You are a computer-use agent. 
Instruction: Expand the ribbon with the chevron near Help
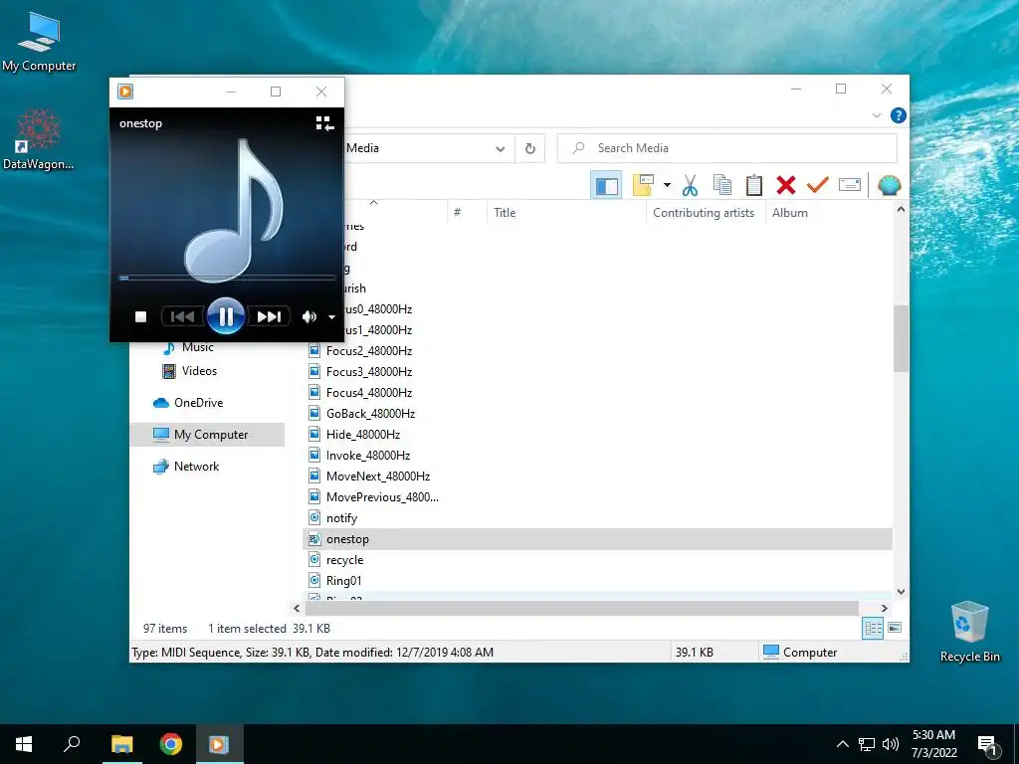click(x=877, y=115)
